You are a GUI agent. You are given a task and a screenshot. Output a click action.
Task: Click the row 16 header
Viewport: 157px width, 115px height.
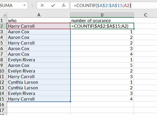3,105
